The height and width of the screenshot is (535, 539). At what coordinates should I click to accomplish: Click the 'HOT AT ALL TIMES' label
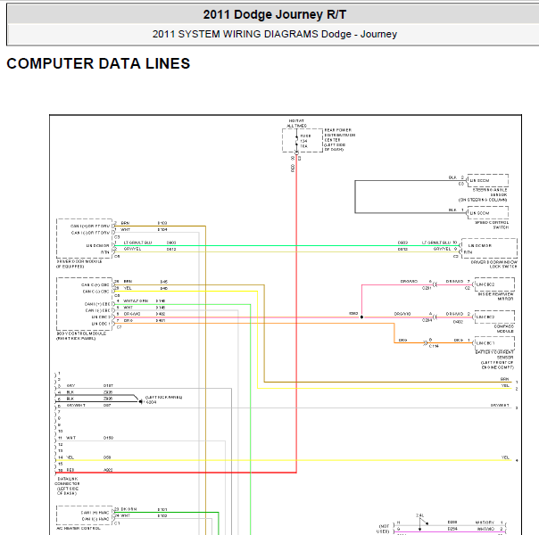[x=296, y=123]
